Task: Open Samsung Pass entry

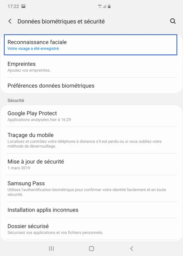Action: [91, 188]
